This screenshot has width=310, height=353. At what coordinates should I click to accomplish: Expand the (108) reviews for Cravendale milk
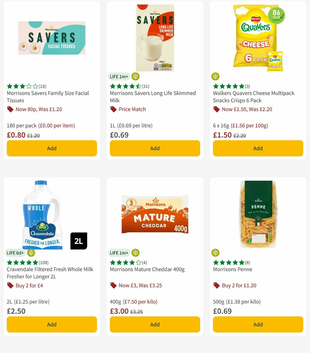click(x=43, y=263)
